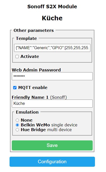Choose the Hue Bridge radio button
The height and width of the screenshot is (172, 106).
click(17, 130)
